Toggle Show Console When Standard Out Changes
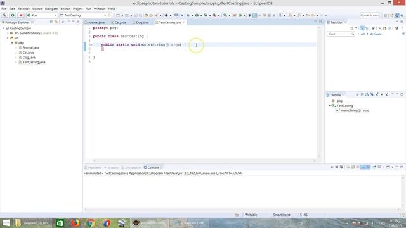The width and height of the screenshot is (406, 228). click(363, 167)
